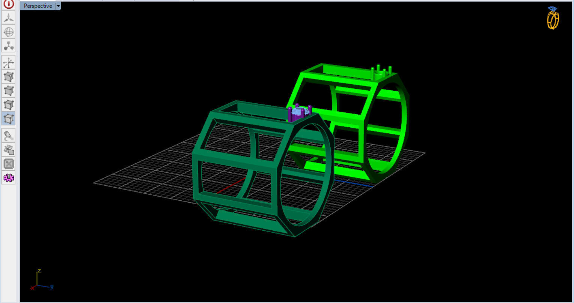
Task: Click the paint bucket style icon
Action: [9, 136]
